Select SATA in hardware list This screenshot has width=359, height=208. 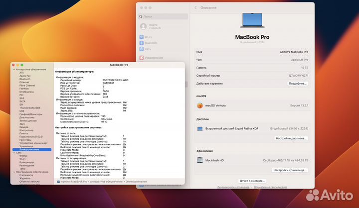tap(22, 102)
